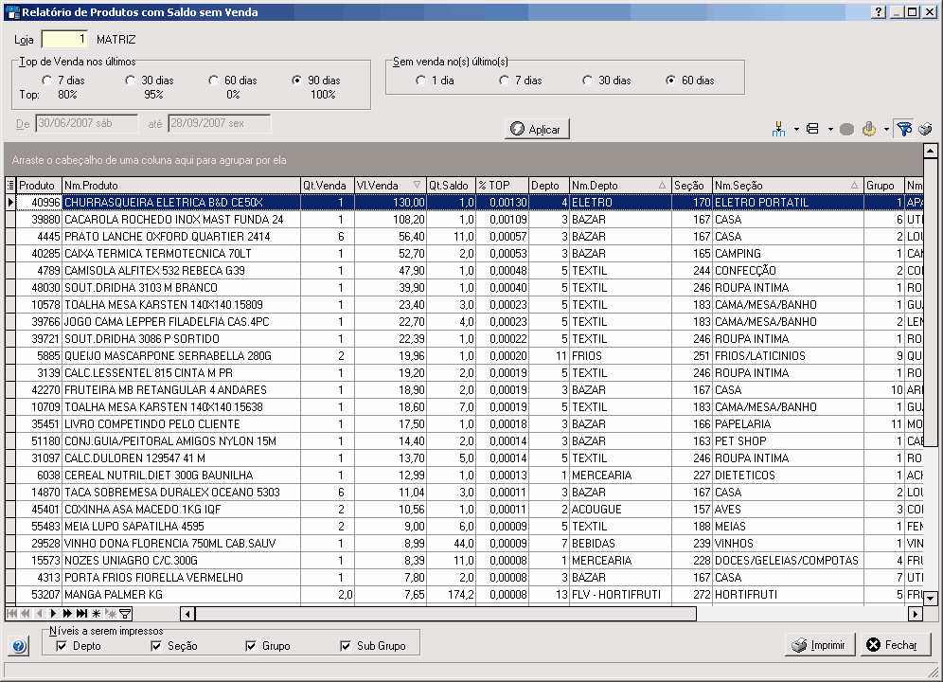Select Top de Venda 30 dias
The width and height of the screenshot is (943, 682).
131,81
